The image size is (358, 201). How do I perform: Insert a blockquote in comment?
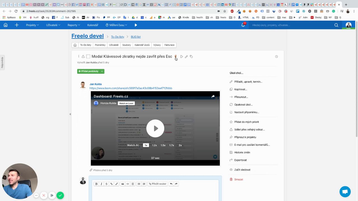pos(123,184)
